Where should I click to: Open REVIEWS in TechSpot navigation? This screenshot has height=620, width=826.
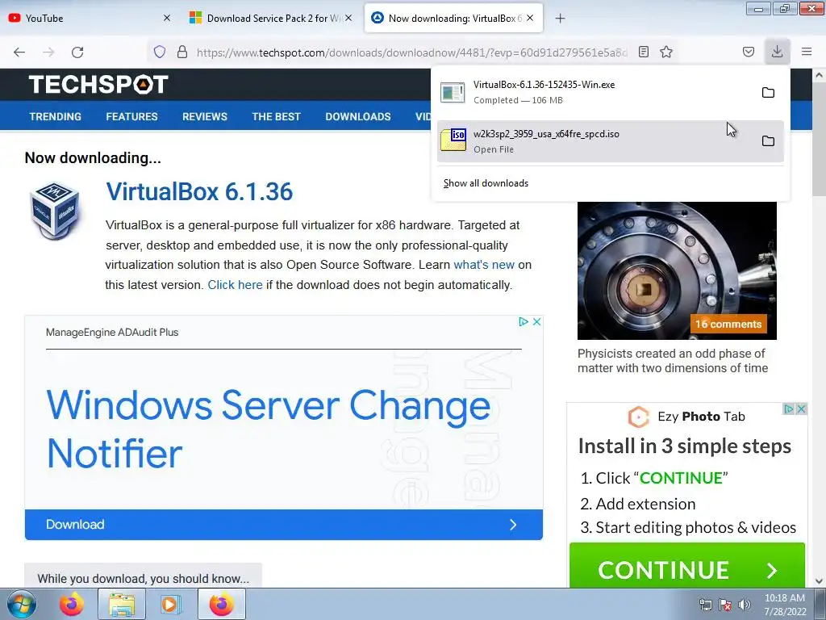(205, 116)
